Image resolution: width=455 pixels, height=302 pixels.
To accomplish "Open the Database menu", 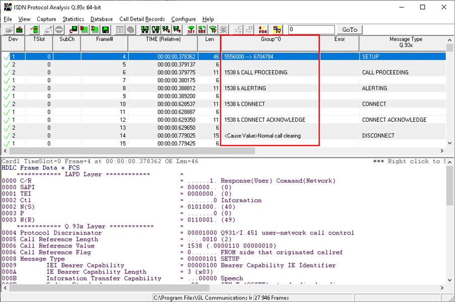I will [x=102, y=19].
